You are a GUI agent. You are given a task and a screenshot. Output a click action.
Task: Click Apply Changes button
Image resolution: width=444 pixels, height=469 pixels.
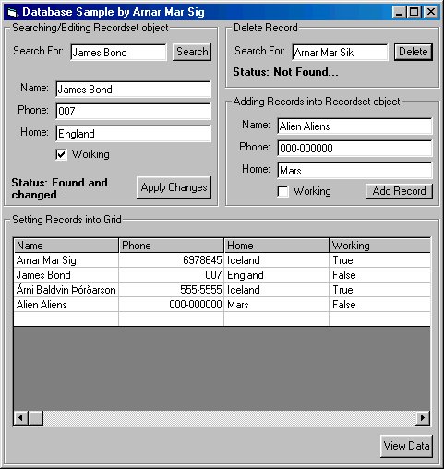pyautogui.click(x=174, y=187)
